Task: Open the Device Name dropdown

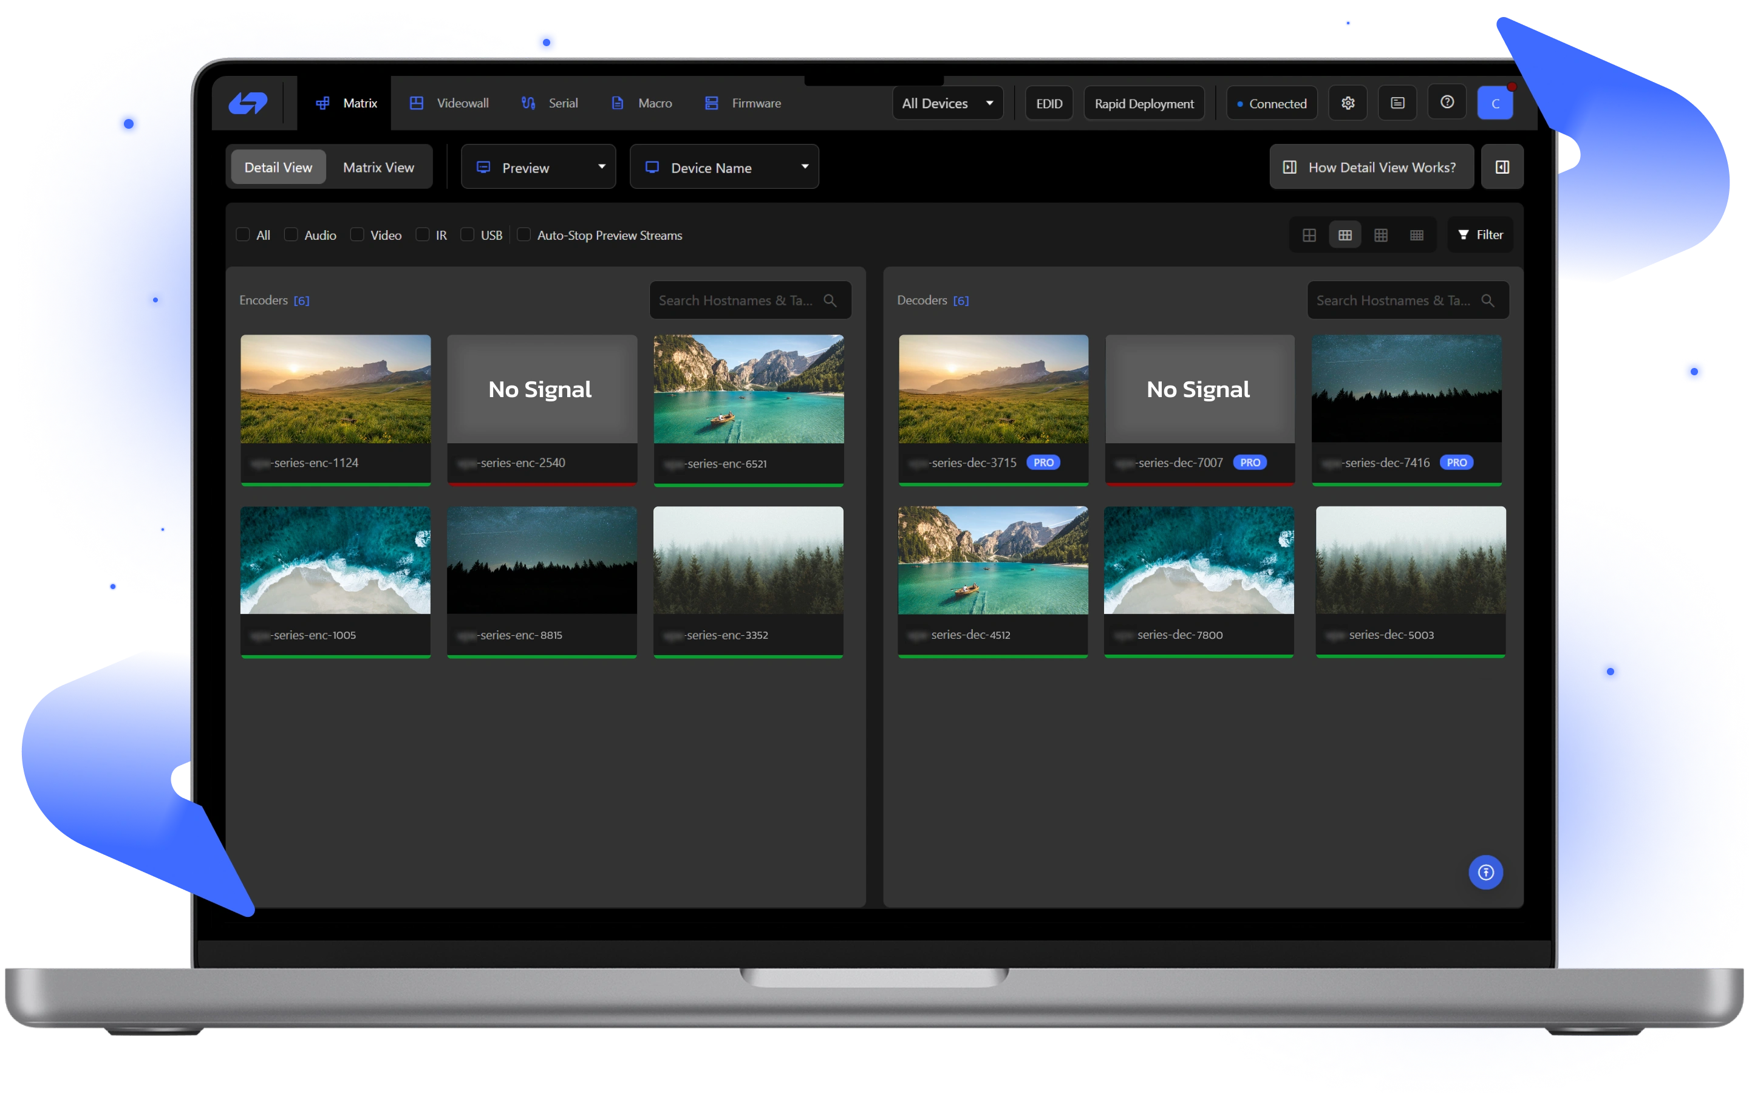Action: click(x=724, y=167)
